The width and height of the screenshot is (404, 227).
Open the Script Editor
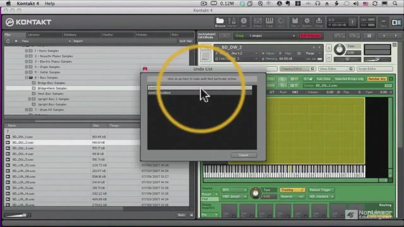375,69
